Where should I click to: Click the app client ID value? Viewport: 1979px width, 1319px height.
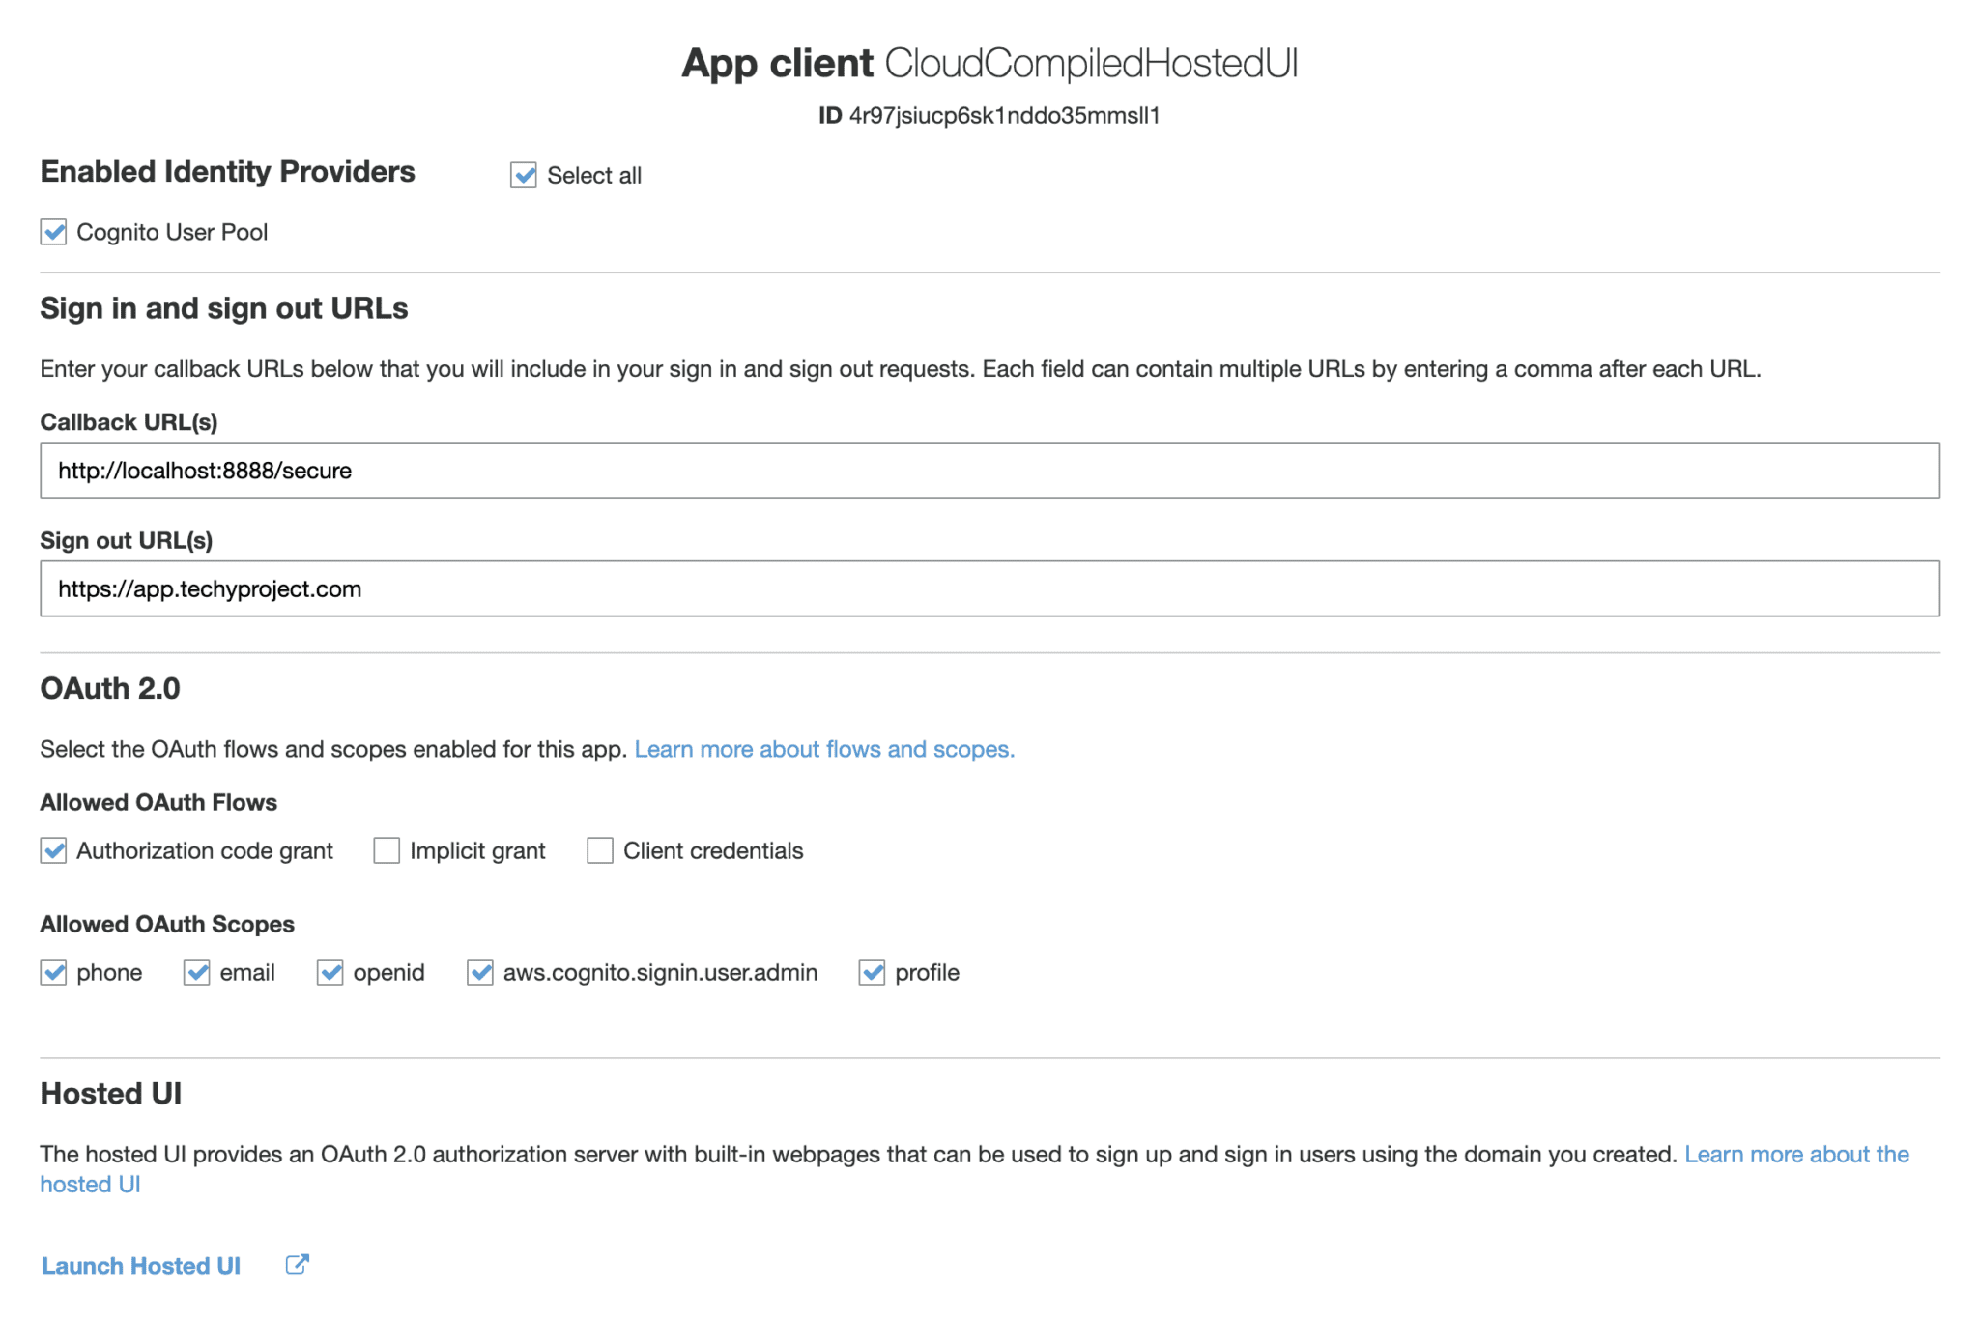pyautogui.click(x=1005, y=116)
